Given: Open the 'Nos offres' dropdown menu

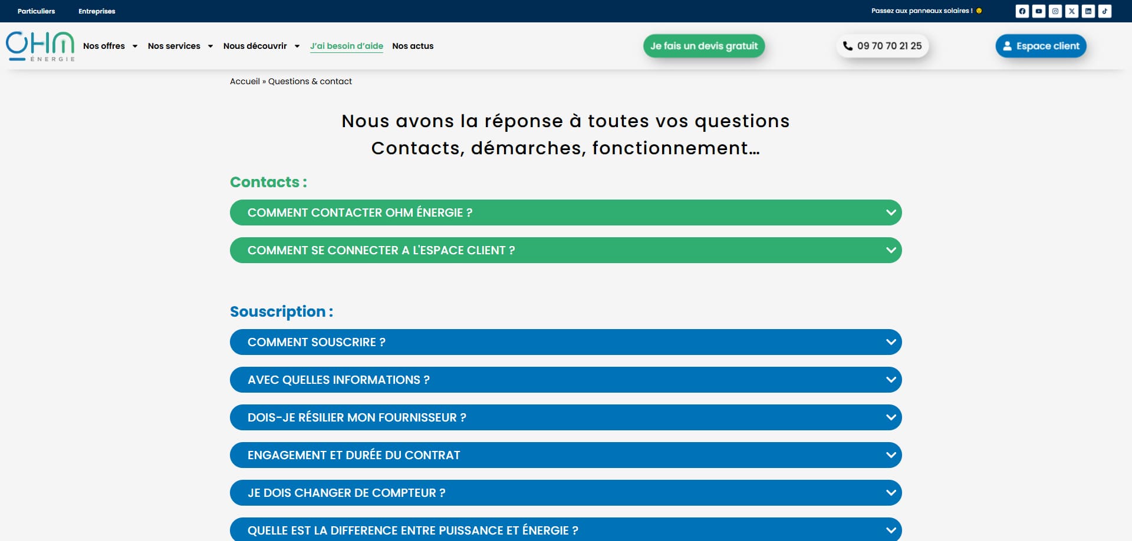Looking at the screenshot, I should [110, 46].
